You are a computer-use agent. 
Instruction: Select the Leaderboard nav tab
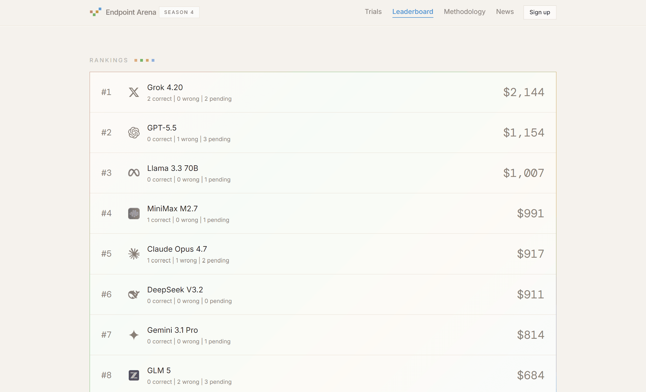pos(413,12)
